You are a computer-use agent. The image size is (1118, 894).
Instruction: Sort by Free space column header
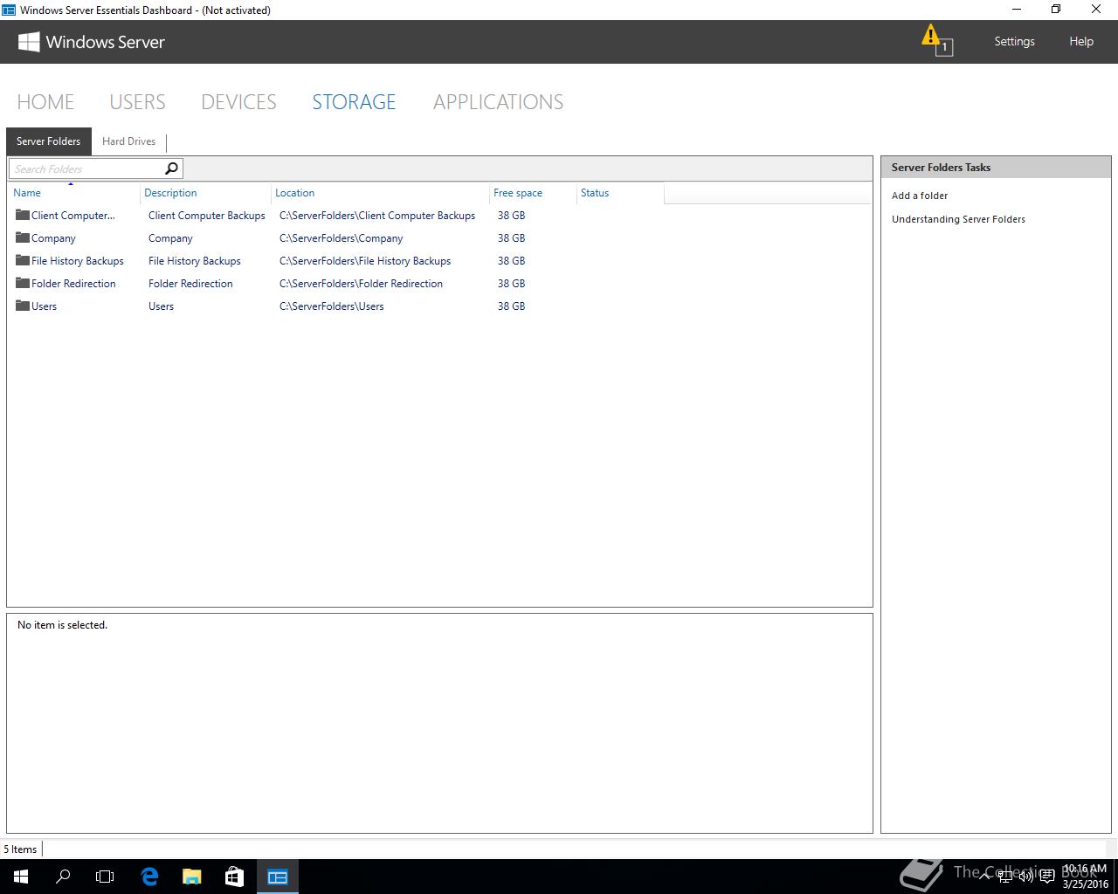tap(533, 193)
